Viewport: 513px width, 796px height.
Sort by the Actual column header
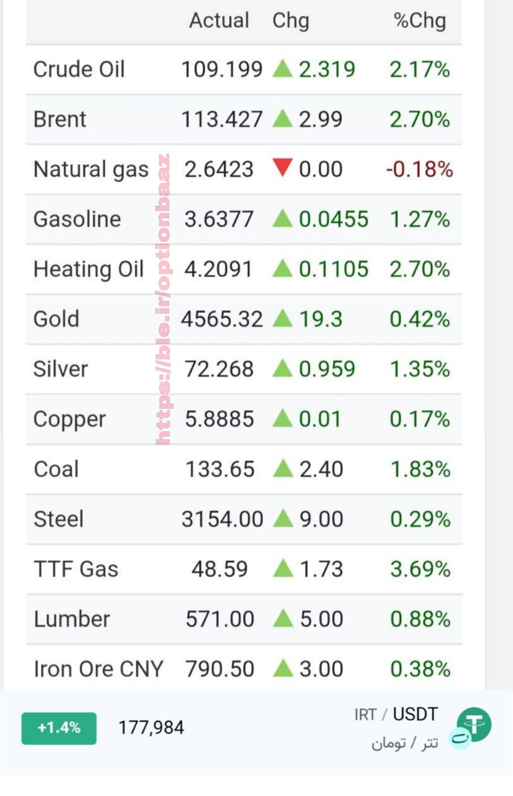pos(219,21)
